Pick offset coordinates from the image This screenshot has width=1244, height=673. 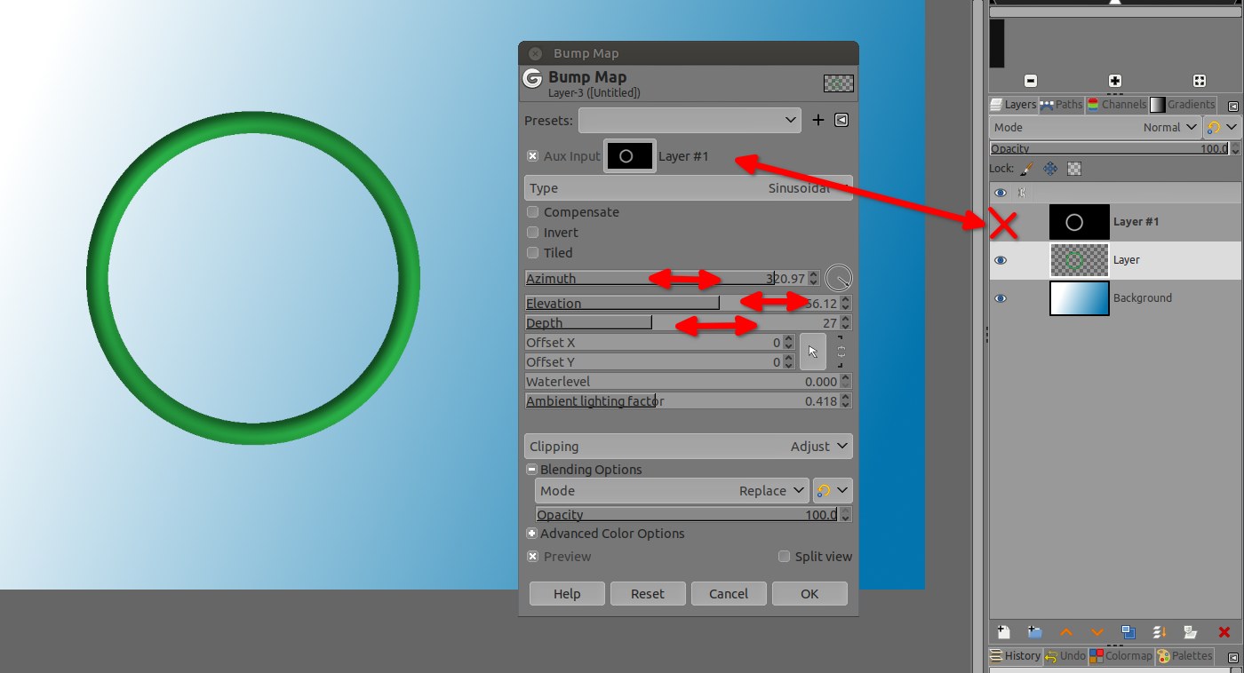point(812,352)
